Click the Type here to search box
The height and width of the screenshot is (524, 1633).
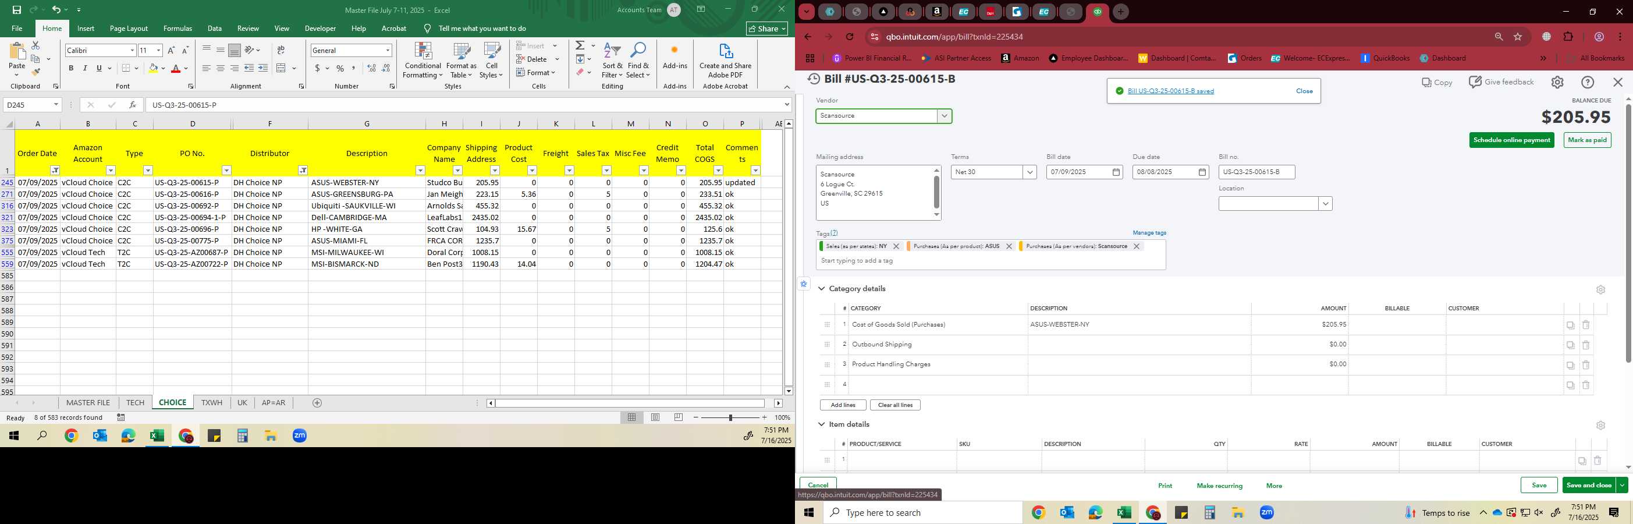(922, 512)
